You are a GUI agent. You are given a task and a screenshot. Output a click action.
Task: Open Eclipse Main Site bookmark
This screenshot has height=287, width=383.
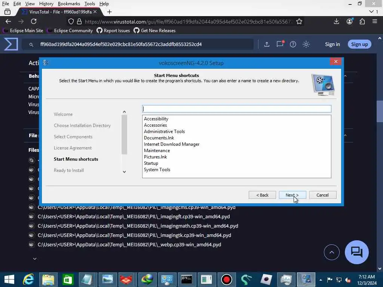pyautogui.click(x=23, y=31)
